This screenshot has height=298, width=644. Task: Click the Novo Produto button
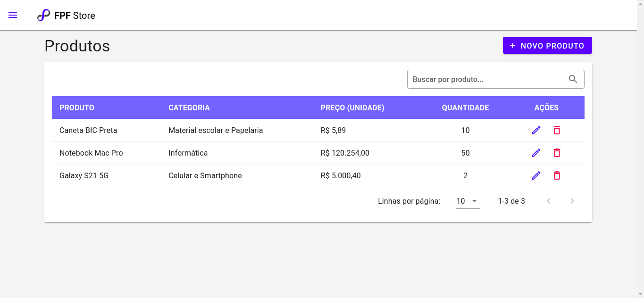(x=547, y=46)
